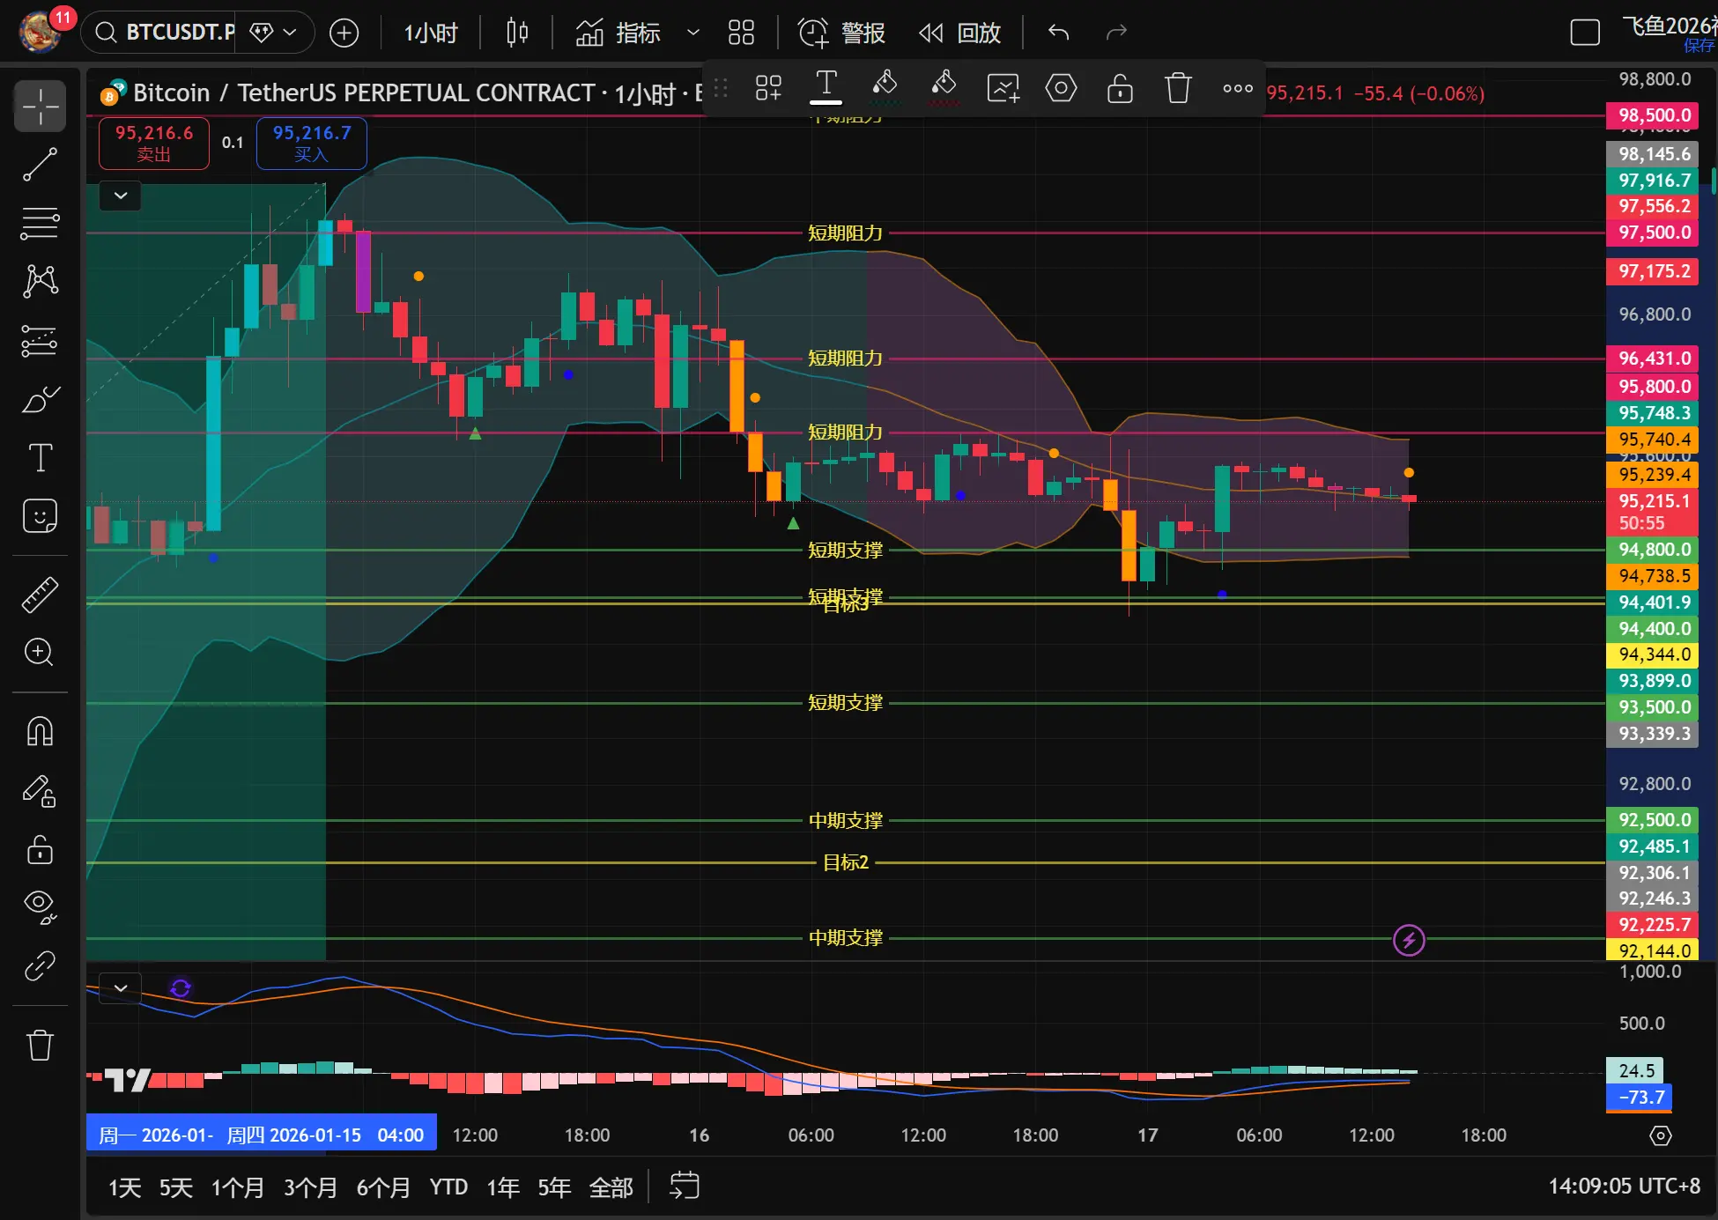The width and height of the screenshot is (1718, 1220).
Task: Select the 1个月 time range
Action: click(x=237, y=1187)
